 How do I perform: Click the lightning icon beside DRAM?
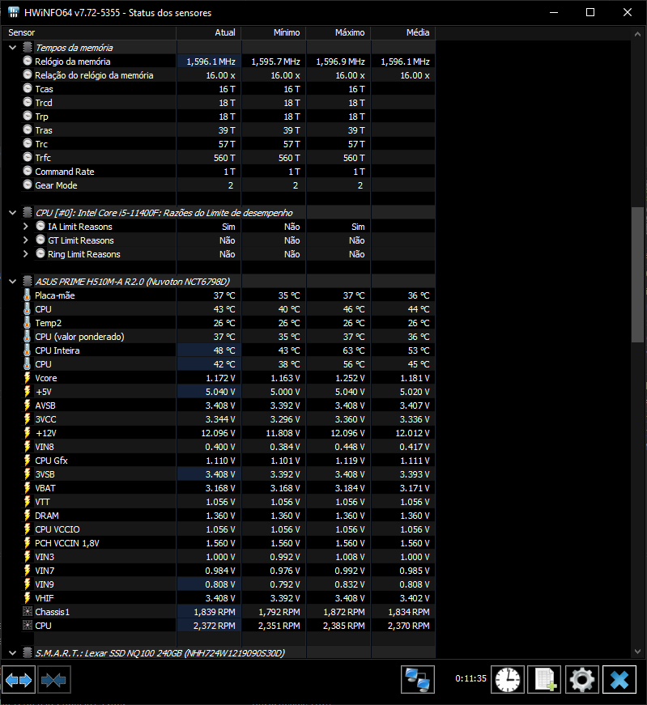coord(27,516)
